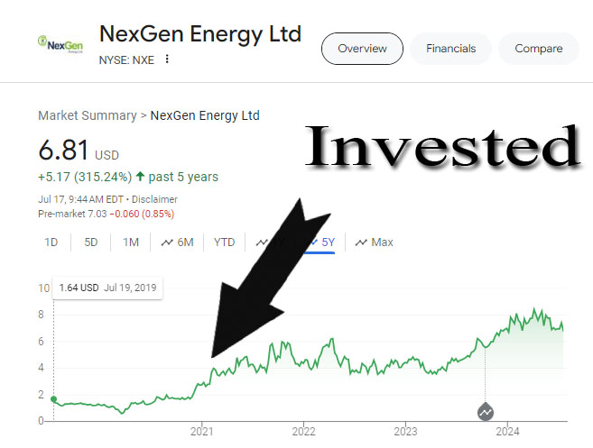Click the green up arrow beside past 5 years
This screenshot has height=448, width=593.
(x=140, y=177)
